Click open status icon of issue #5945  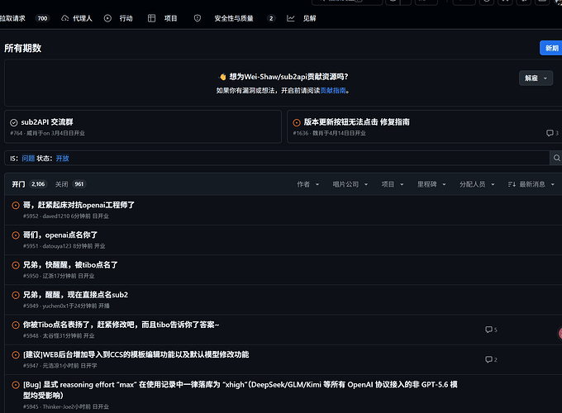[16, 385]
